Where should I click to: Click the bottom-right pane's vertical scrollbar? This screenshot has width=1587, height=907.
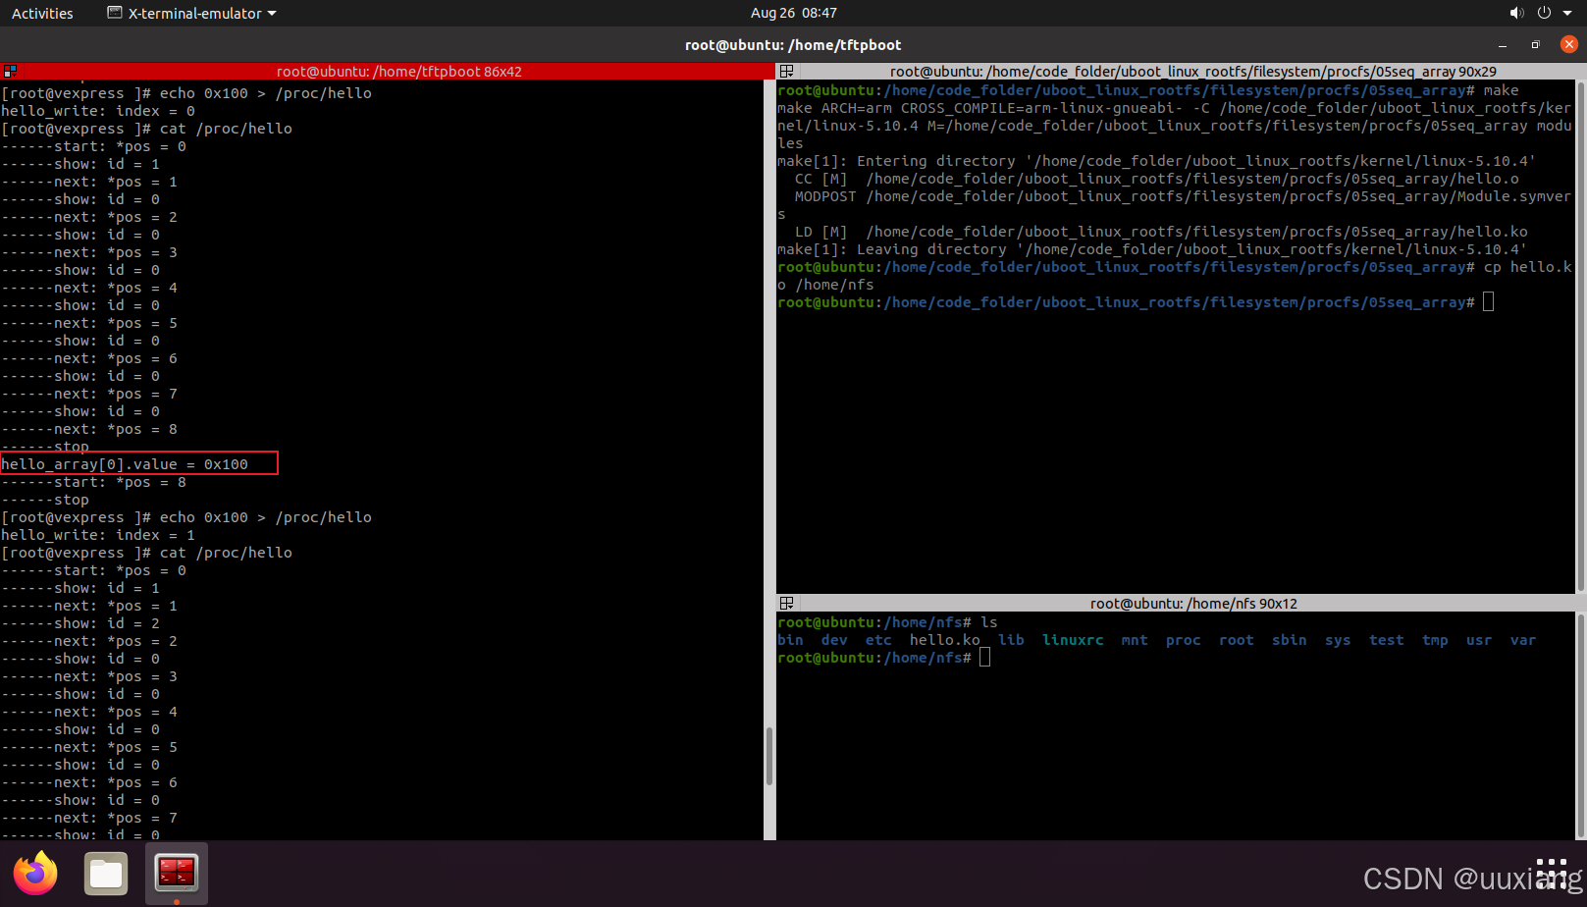[x=1580, y=726]
